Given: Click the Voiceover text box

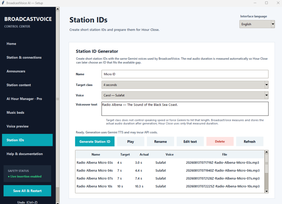Looking at the screenshot, I should [185, 109].
